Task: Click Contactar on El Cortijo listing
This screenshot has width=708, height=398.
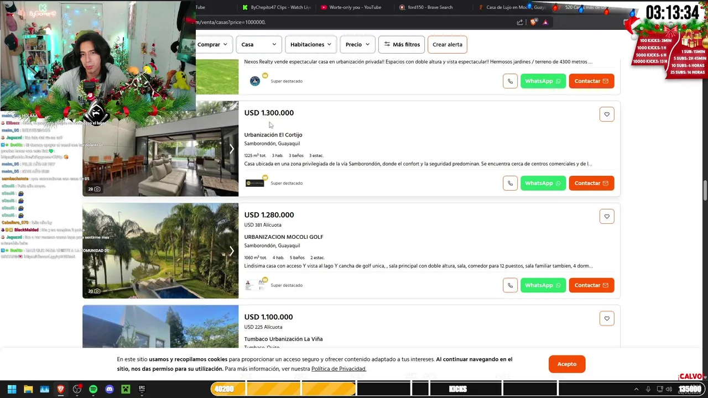Action: click(x=591, y=183)
